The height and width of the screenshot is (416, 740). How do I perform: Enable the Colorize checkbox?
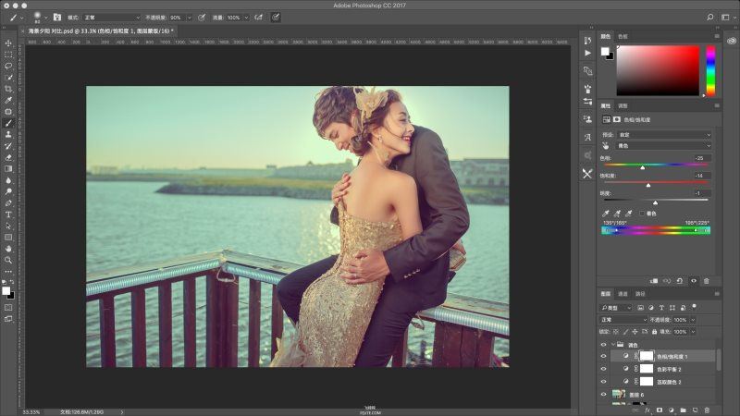coord(642,214)
